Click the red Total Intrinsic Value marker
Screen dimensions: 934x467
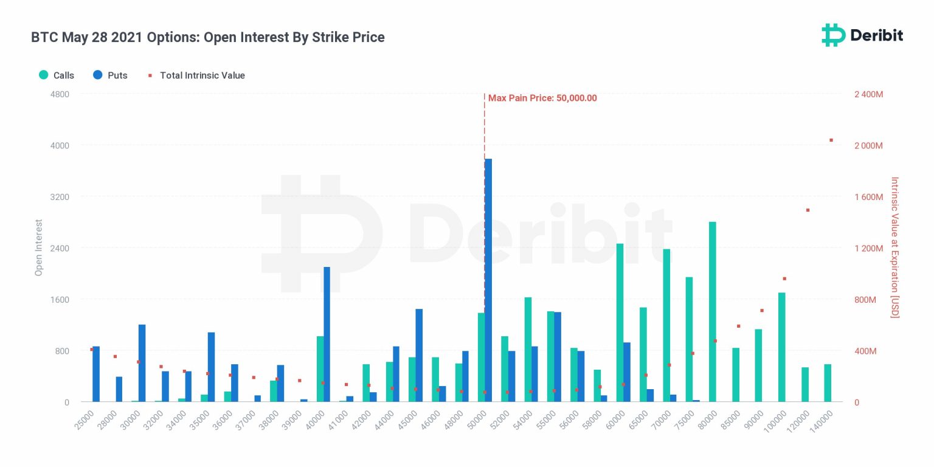pos(150,75)
